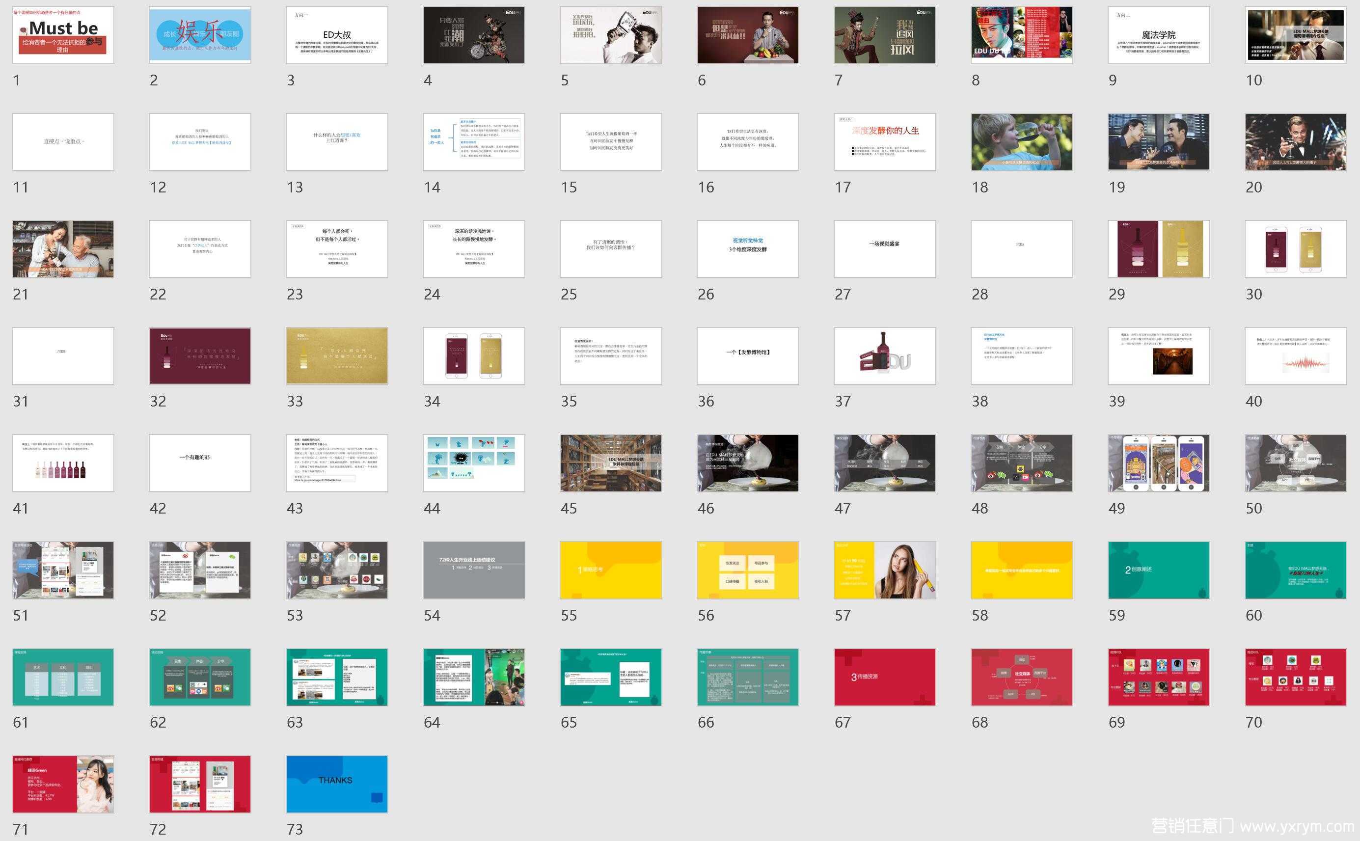Click slide 44 with cartoon illustration grid
This screenshot has width=1360, height=841.
(x=474, y=463)
